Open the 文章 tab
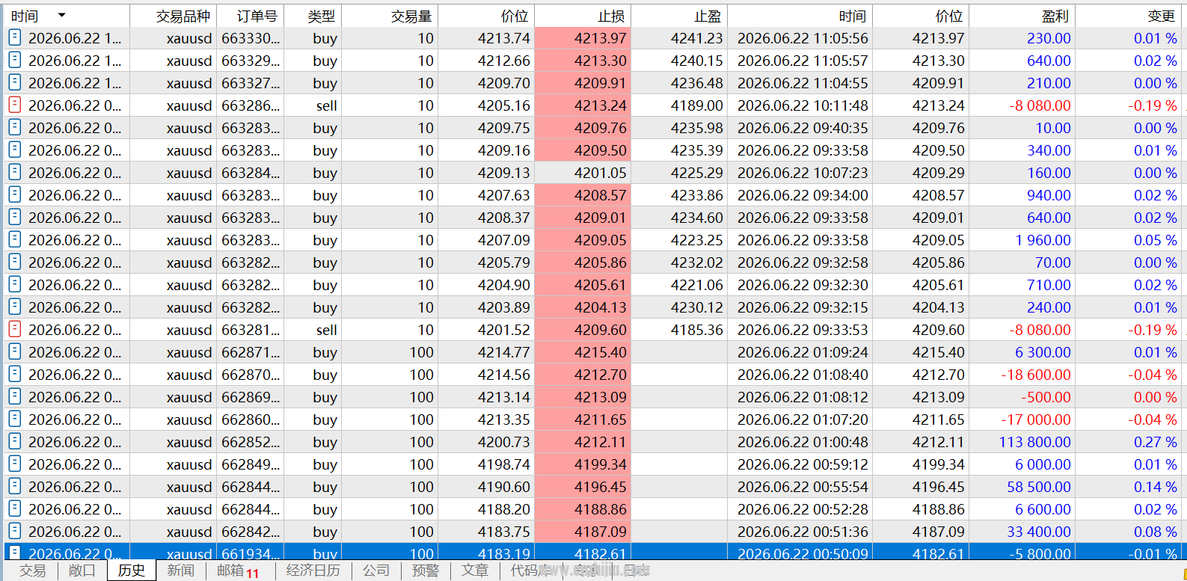The height and width of the screenshot is (581, 1187). 475,571
